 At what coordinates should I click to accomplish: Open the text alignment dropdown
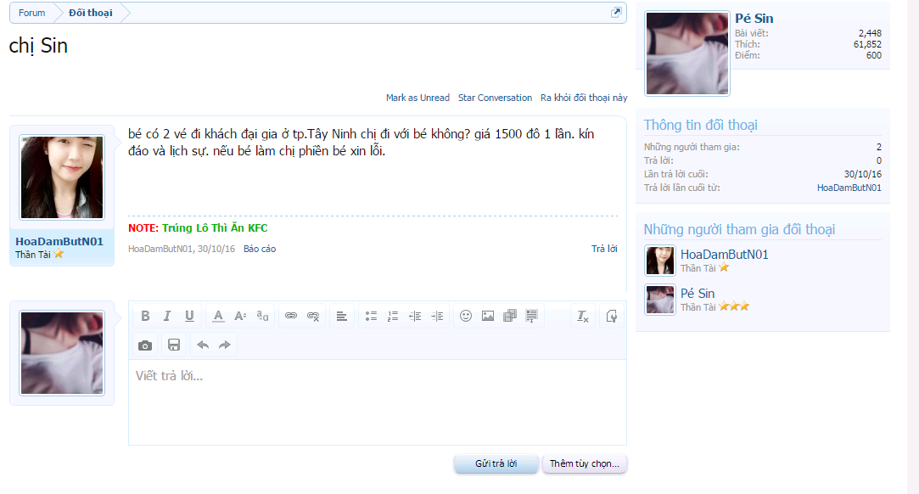click(341, 316)
